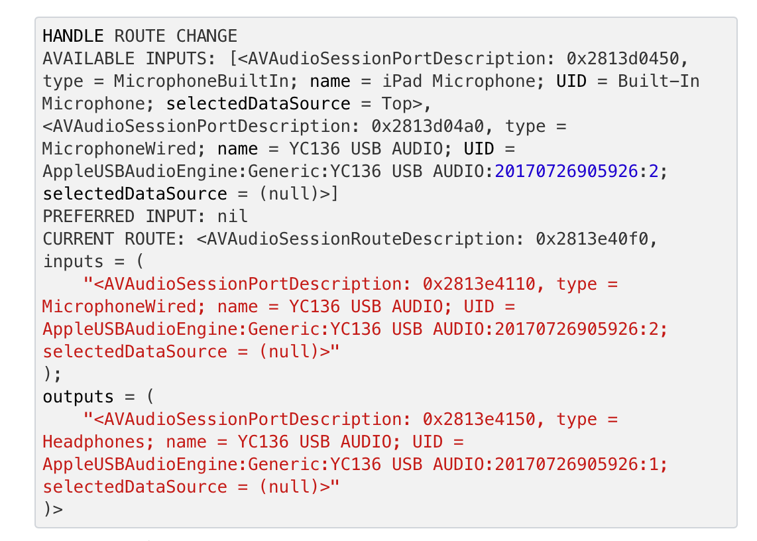Click the "outputs = (" line
Image resolution: width=757 pixels, height=541 pixels.
pos(99,396)
